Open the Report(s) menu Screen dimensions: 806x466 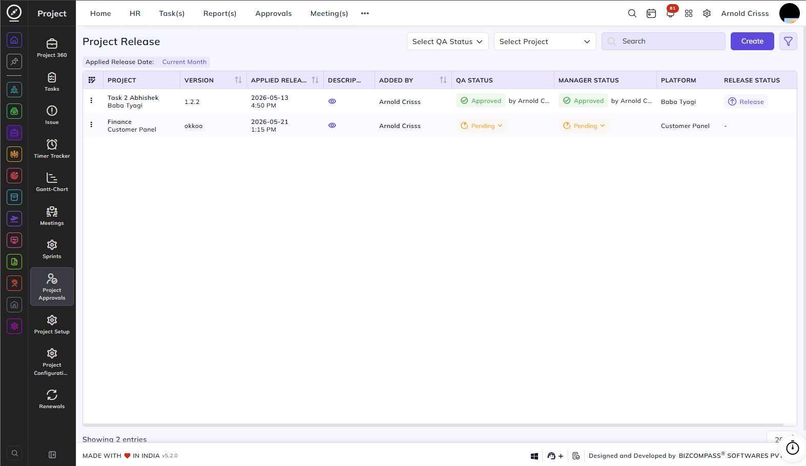[220, 13]
